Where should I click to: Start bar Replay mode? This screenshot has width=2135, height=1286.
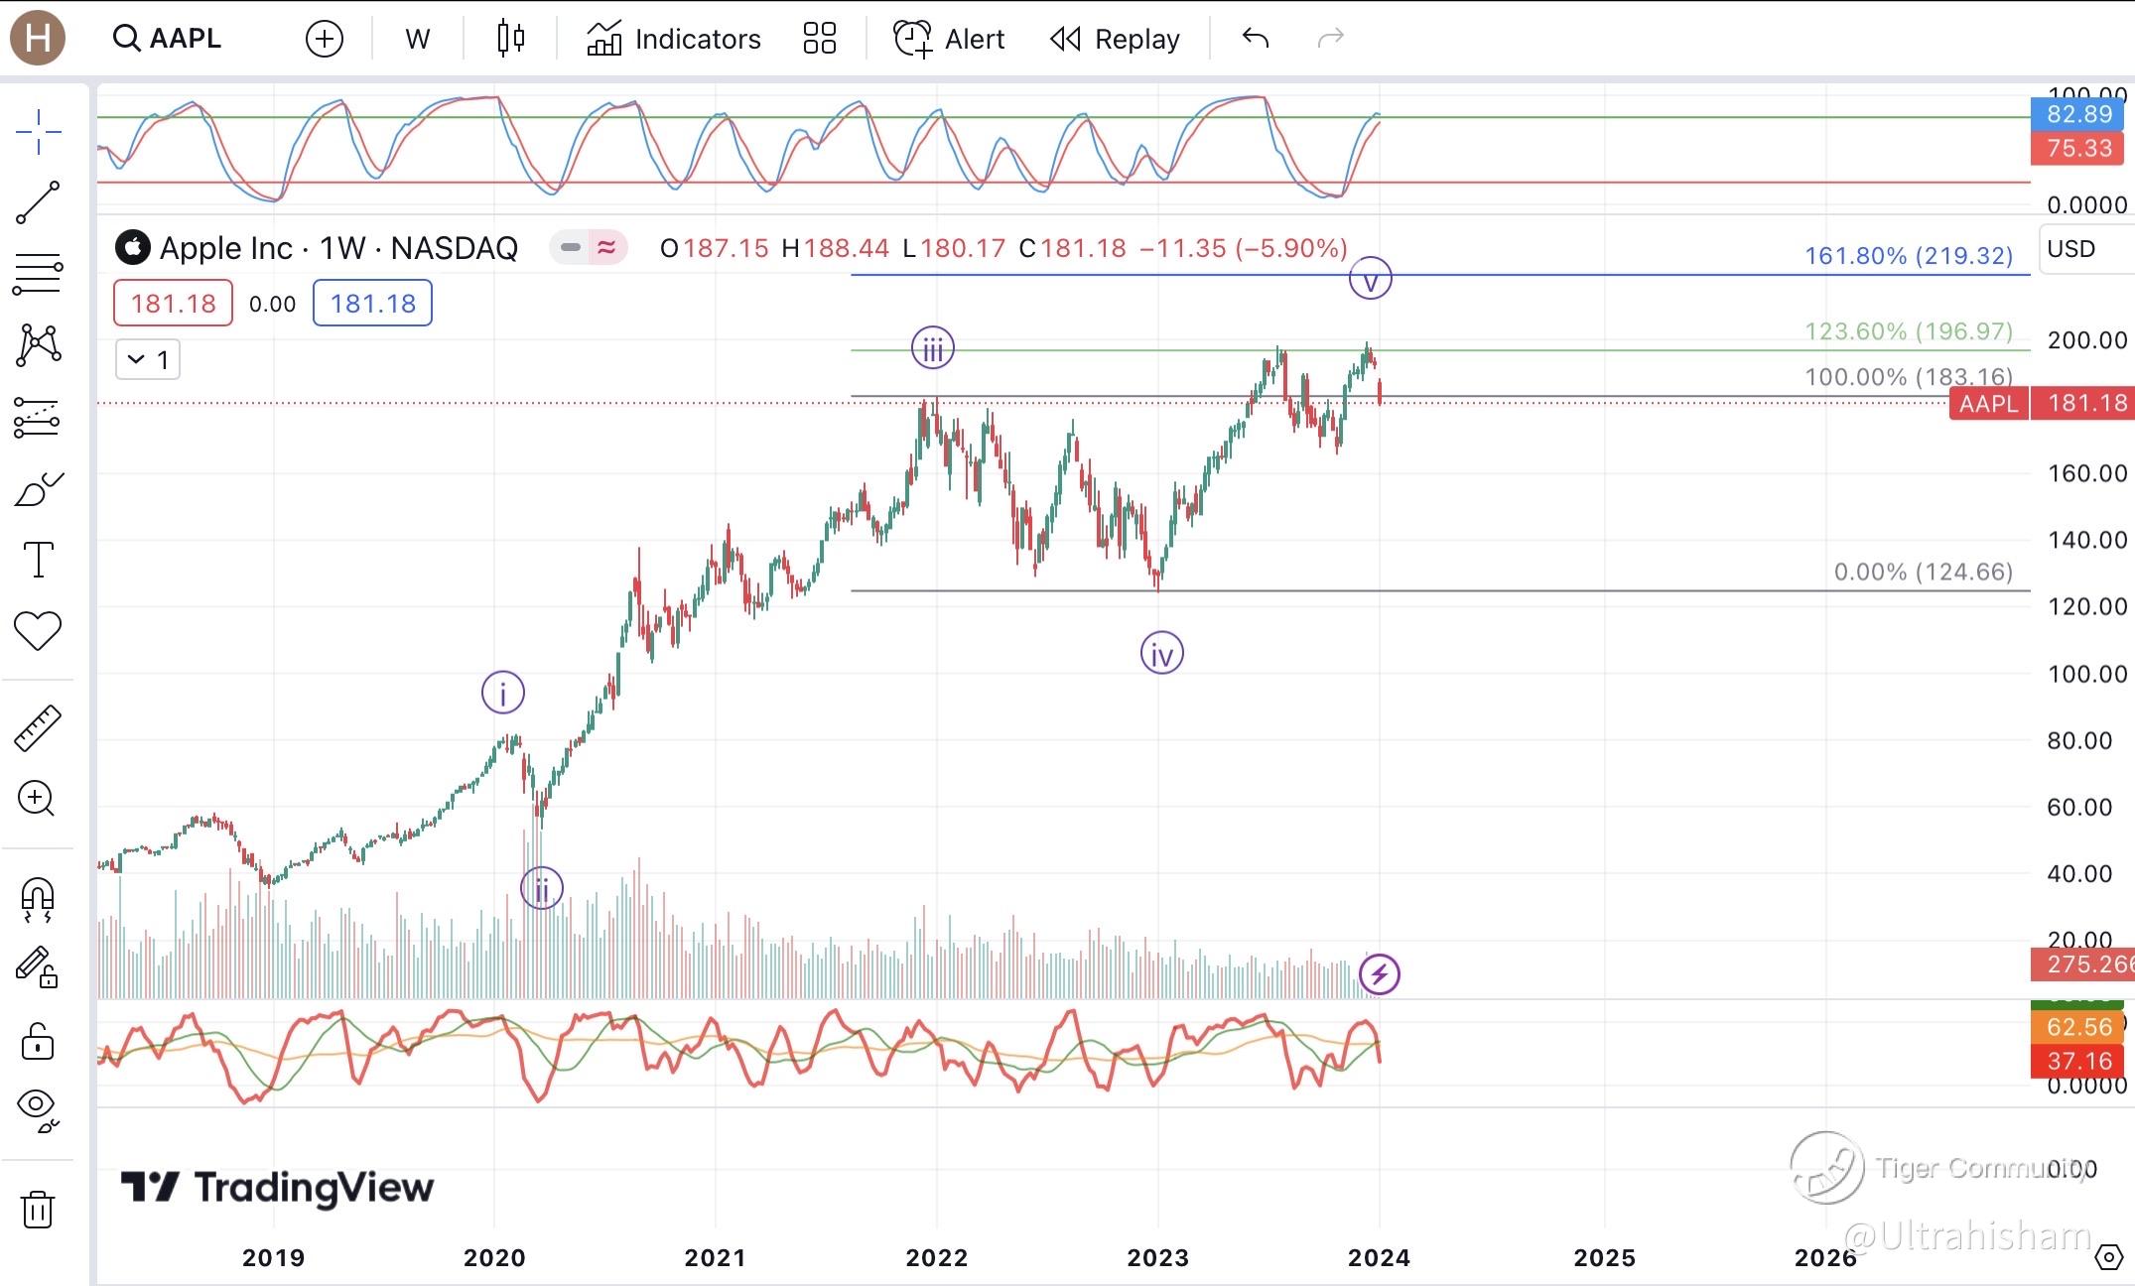pos(1115,39)
